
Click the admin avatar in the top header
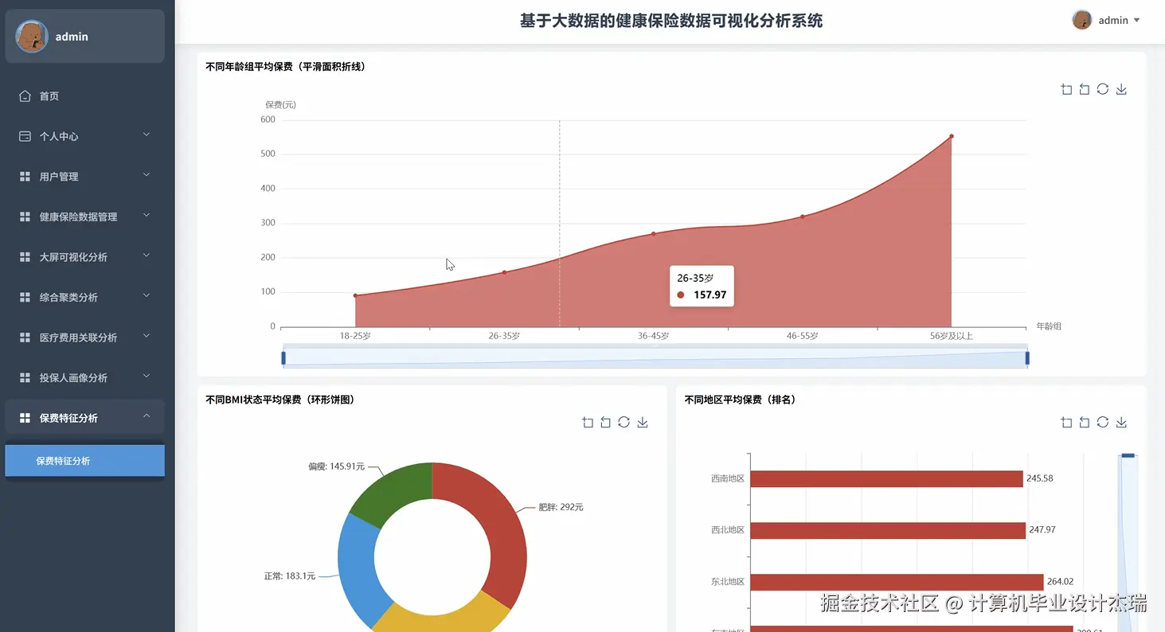click(1082, 20)
